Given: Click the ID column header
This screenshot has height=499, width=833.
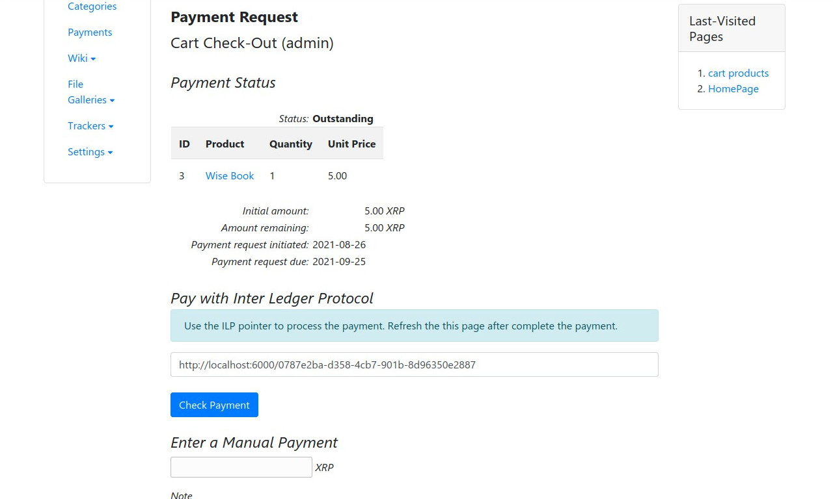Looking at the screenshot, I should click(184, 144).
